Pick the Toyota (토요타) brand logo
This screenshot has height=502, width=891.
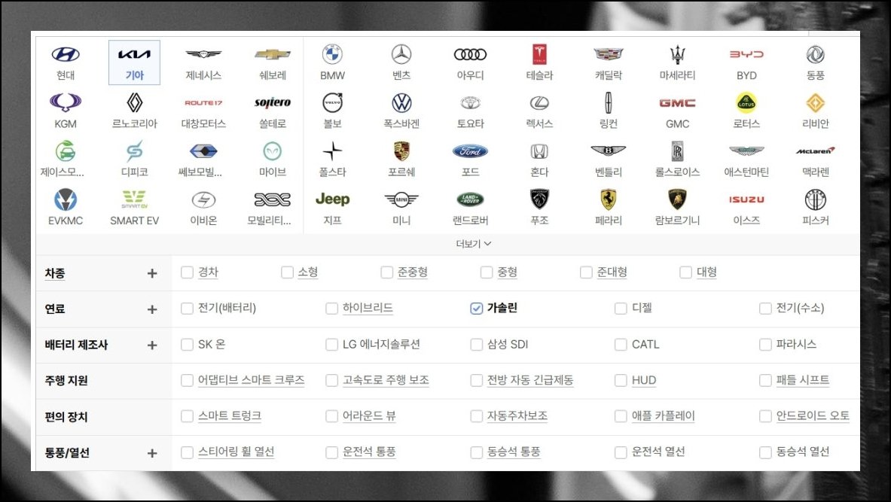pos(471,103)
